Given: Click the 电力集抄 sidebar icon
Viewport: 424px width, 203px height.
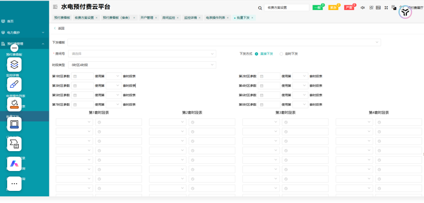Looking at the screenshot, I should click(x=3, y=33).
